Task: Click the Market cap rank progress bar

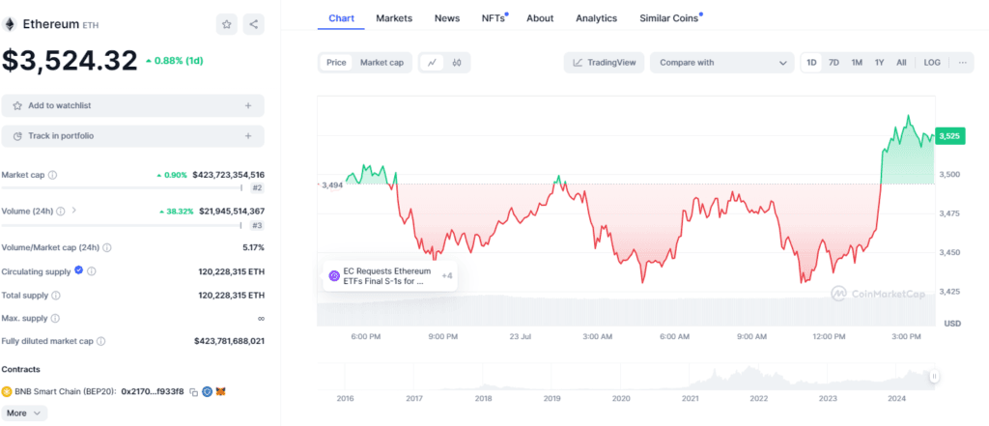Action: pyautogui.click(x=123, y=187)
